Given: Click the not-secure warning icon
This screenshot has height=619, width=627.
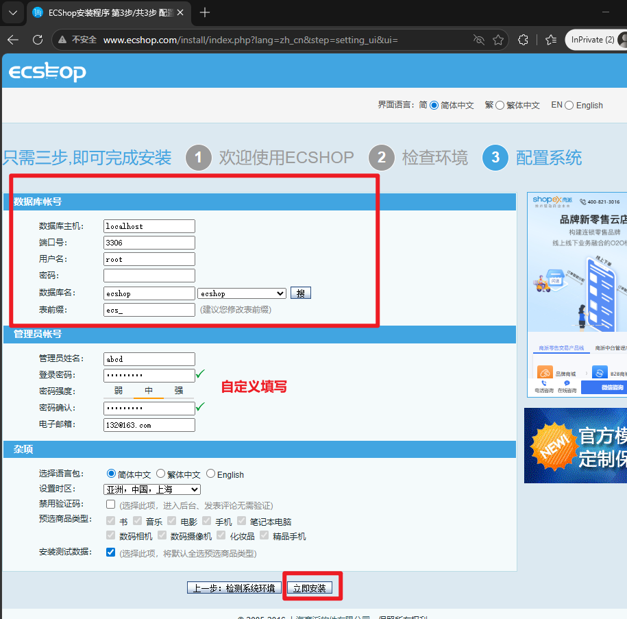Looking at the screenshot, I should coord(62,40).
